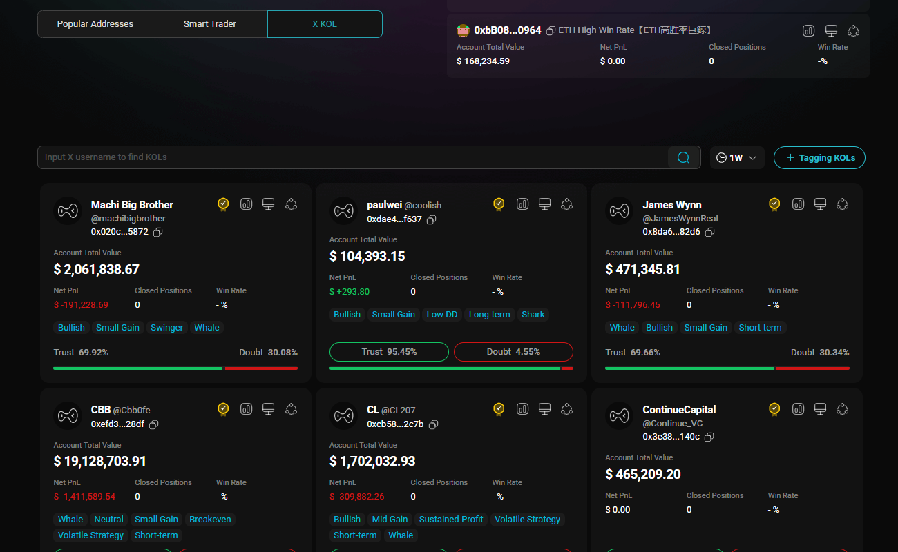Click gold verified badge on CL card
The height and width of the screenshot is (552, 898).
pos(499,409)
